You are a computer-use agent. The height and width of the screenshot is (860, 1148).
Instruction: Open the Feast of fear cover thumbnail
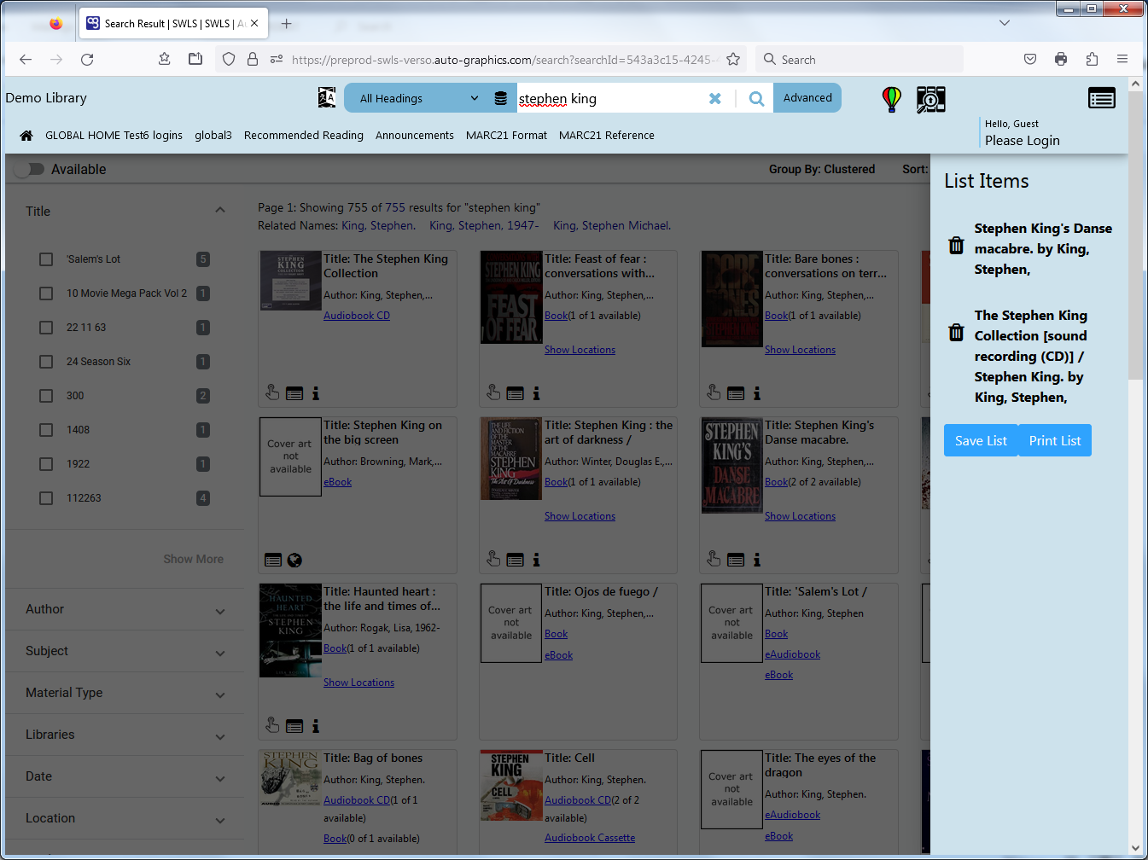(x=511, y=298)
